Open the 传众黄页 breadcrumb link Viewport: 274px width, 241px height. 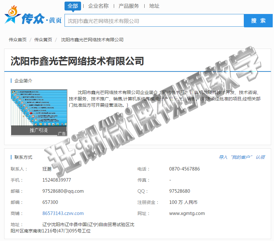(x=43, y=40)
